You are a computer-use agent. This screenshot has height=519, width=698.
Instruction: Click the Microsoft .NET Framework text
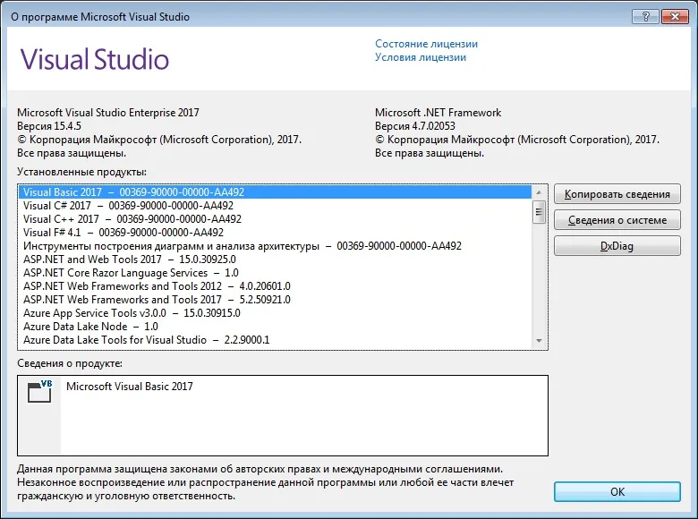[x=438, y=113]
